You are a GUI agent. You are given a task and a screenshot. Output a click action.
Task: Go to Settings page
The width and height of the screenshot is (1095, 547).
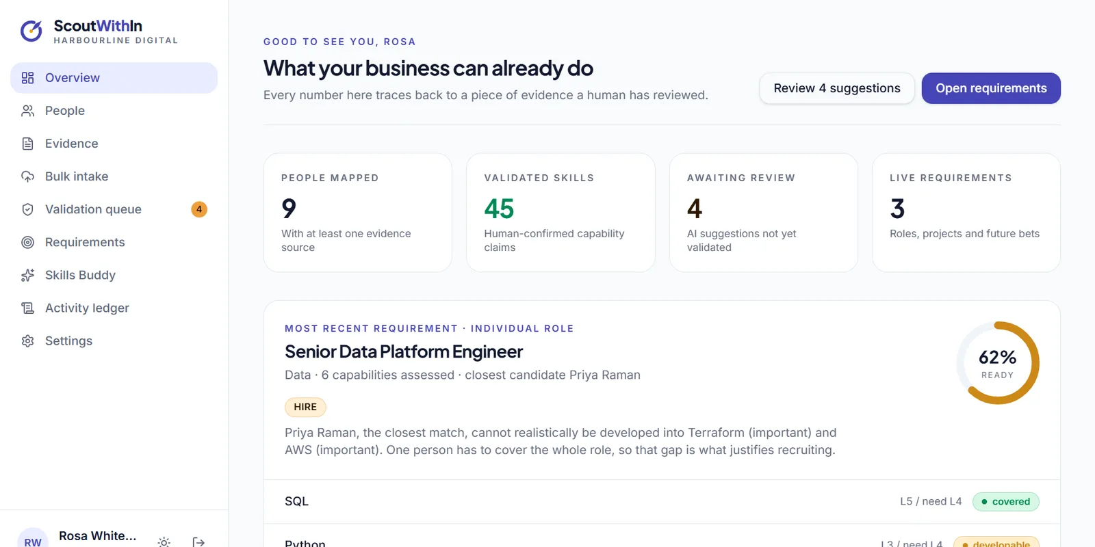114,341
